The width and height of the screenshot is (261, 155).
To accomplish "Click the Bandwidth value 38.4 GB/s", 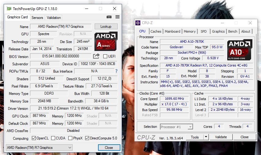I will point(101,101).
